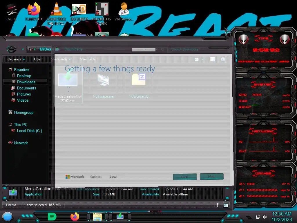This screenshot has height=223, width=297.
Task: Open the VLC cone desktop shortcut
Action: [x=57, y=13]
